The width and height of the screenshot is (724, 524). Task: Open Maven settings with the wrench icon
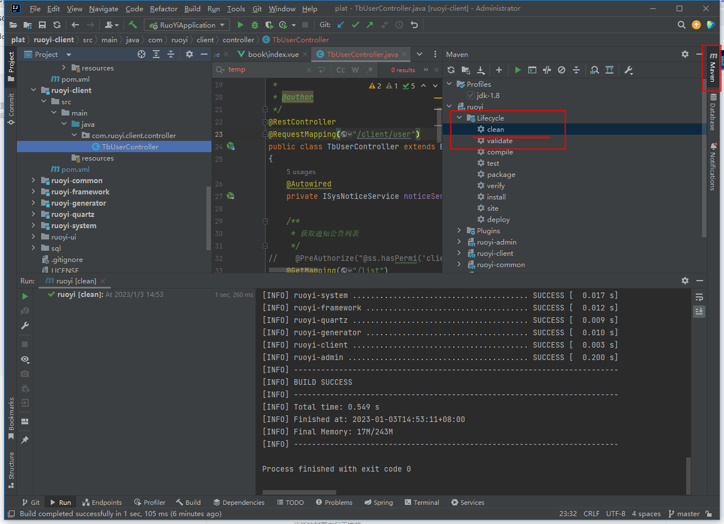628,70
